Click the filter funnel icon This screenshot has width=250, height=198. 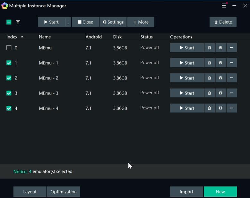pos(18,22)
